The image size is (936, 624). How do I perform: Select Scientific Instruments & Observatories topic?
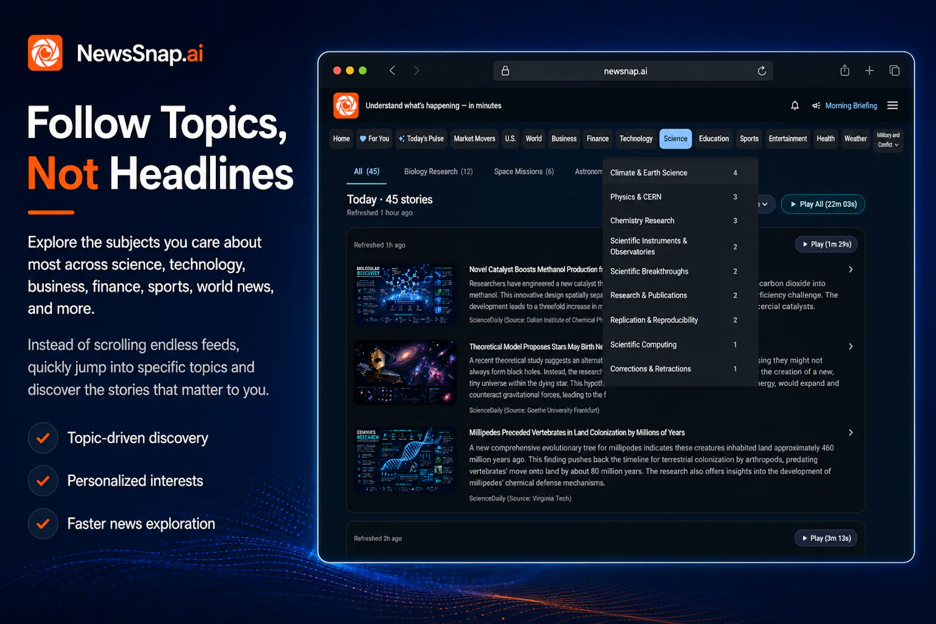click(x=680, y=246)
